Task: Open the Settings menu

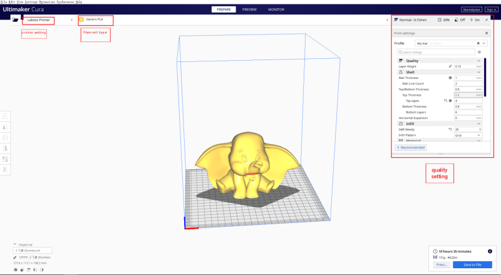Action: tap(31, 2)
